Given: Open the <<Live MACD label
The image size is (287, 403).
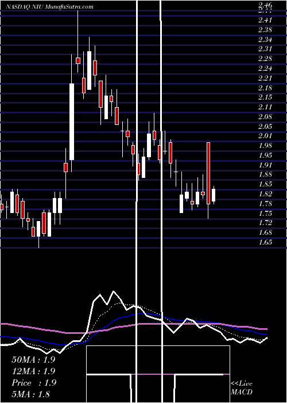Looking at the screenshot, I should pyautogui.click(x=242, y=387).
